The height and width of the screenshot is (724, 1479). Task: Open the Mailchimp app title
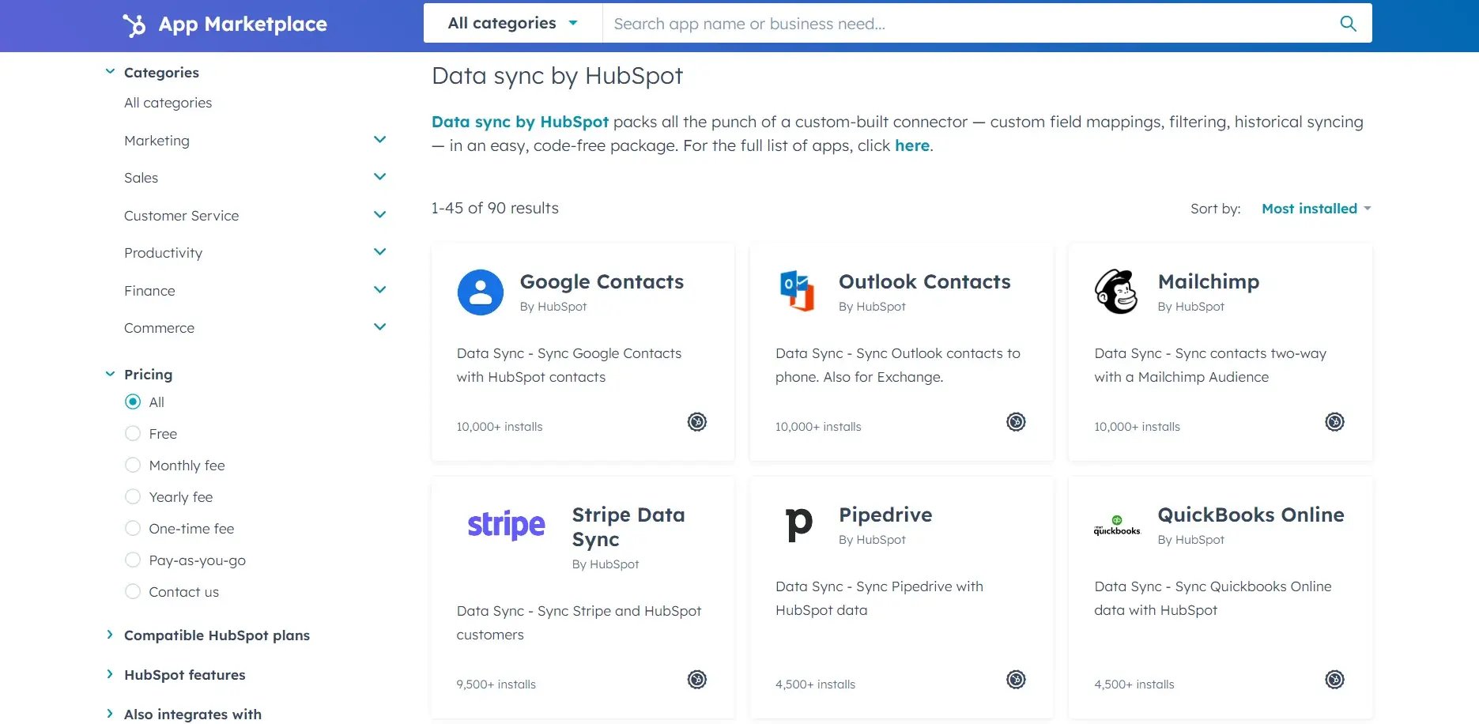click(1208, 282)
